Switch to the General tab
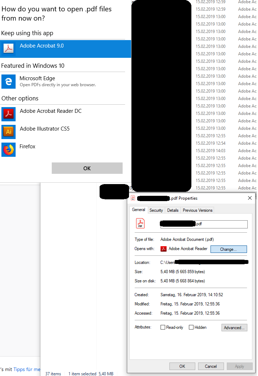 (139, 210)
